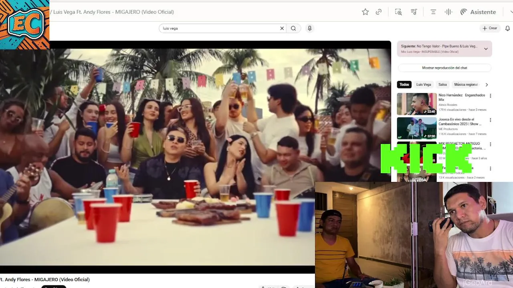Click the Alexis Rosales channel name
Image resolution: width=513 pixels, height=288 pixels.
click(x=448, y=105)
